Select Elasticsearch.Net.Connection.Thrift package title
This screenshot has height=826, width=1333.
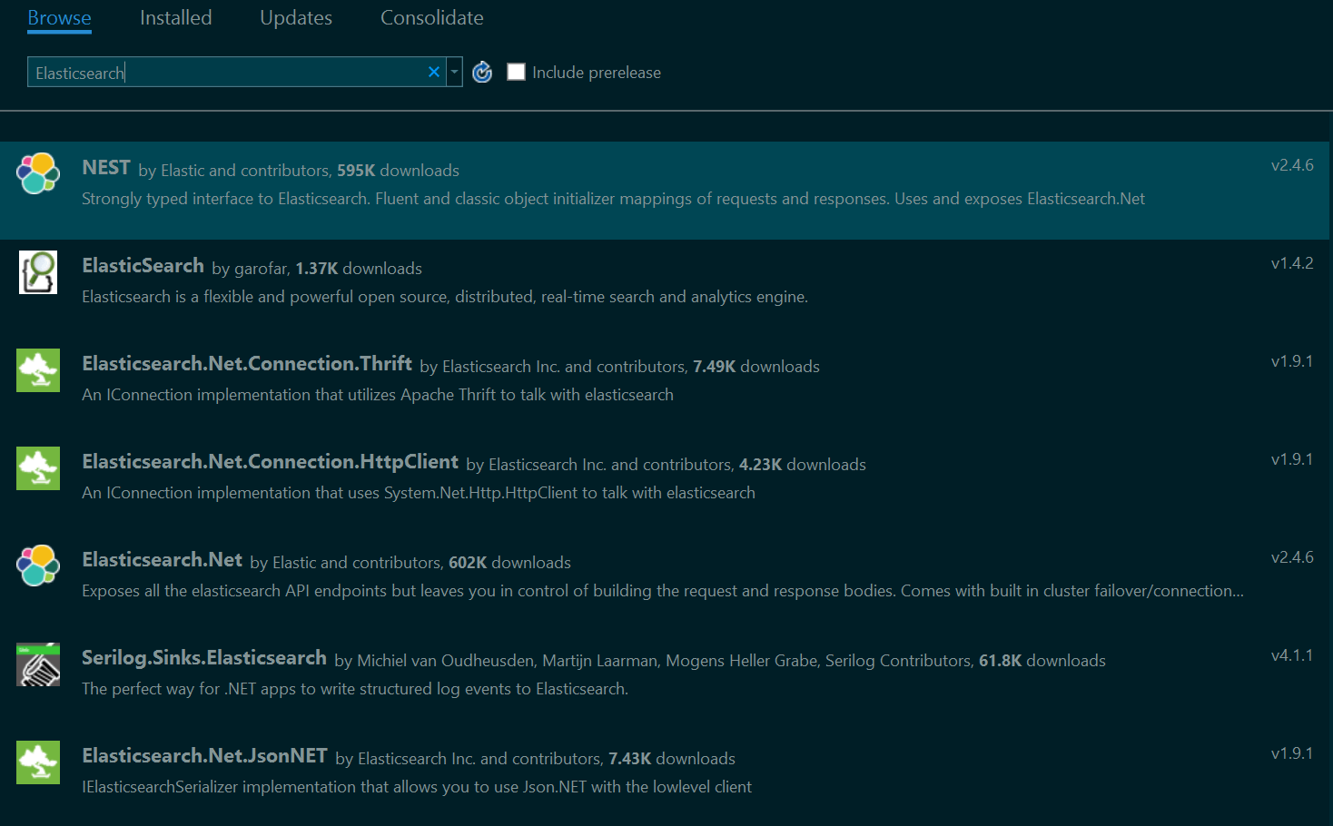247,364
